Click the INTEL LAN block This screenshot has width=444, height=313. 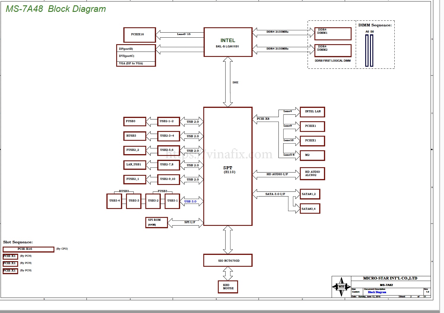pyautogui.click(x=312, y=112)
